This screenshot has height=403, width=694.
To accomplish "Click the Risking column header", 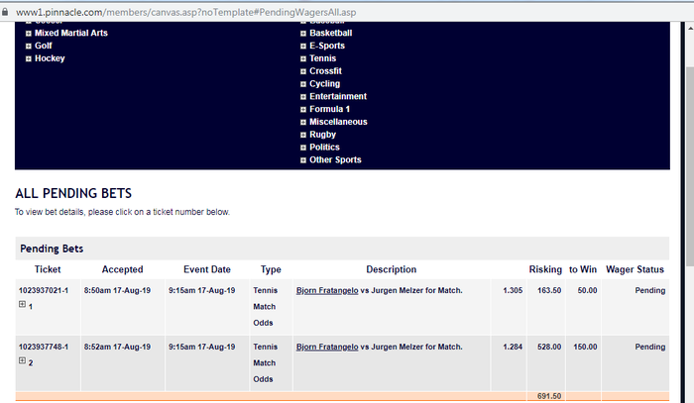I will click(x=545, y=269).
